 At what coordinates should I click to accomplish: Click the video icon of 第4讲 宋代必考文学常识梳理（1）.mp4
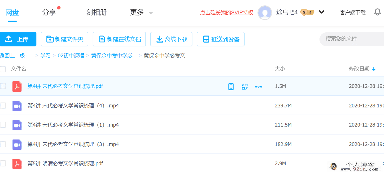17,125
